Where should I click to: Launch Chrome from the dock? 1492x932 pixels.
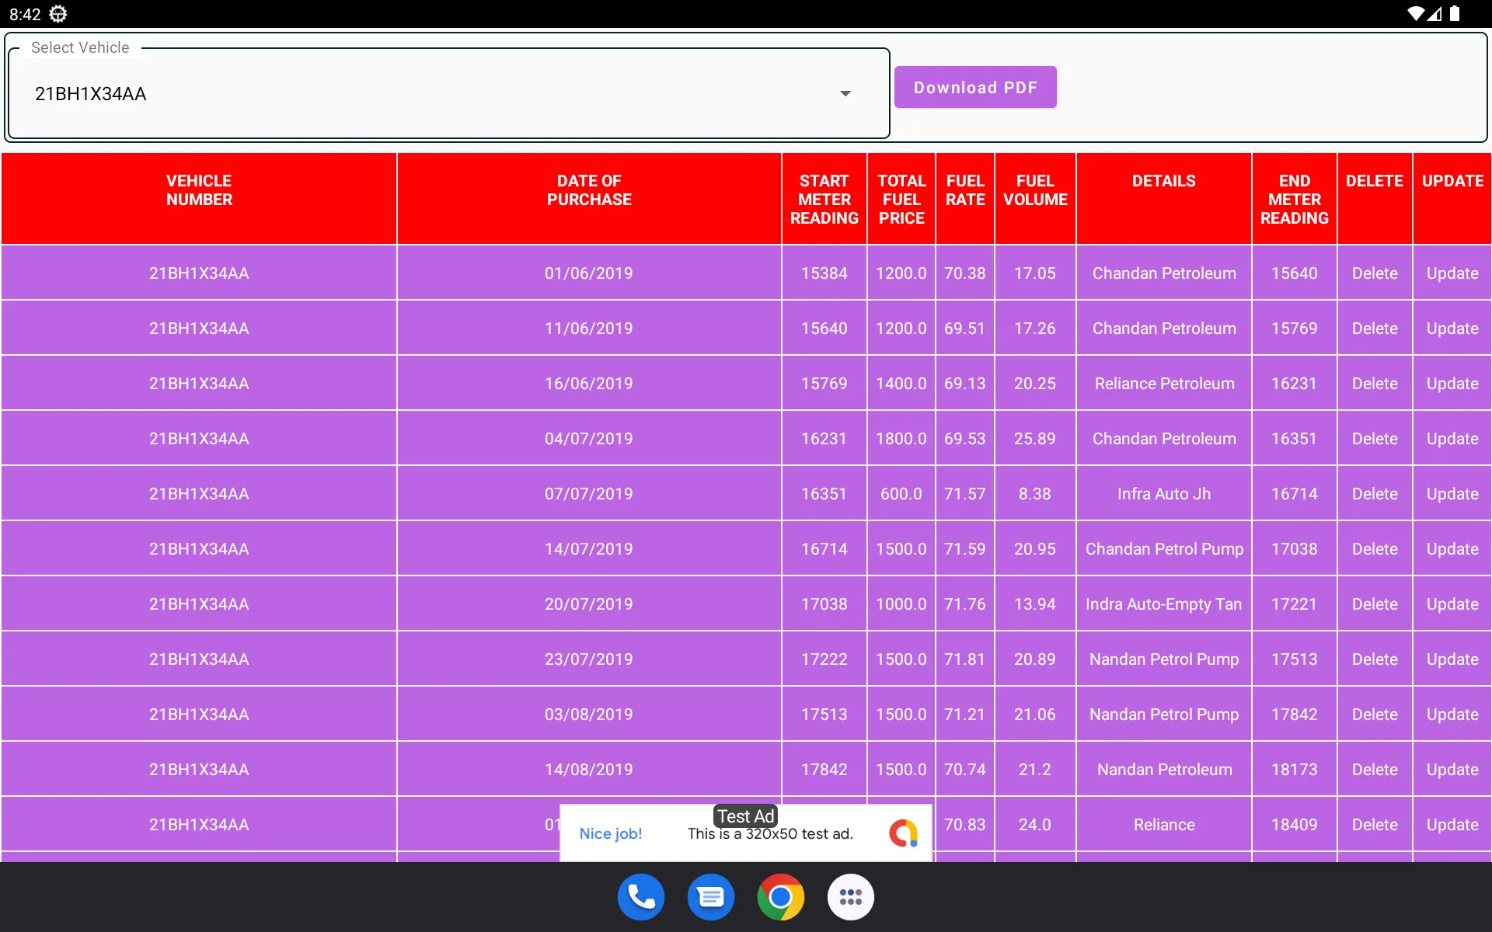780,897
